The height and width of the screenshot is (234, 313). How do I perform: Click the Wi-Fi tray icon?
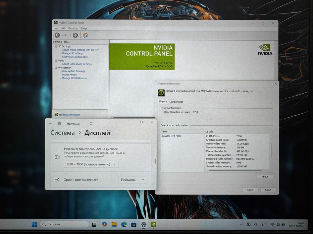coord(272,224)
